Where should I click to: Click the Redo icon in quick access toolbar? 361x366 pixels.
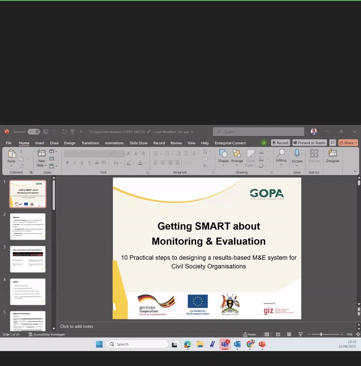tap(65, 132)
